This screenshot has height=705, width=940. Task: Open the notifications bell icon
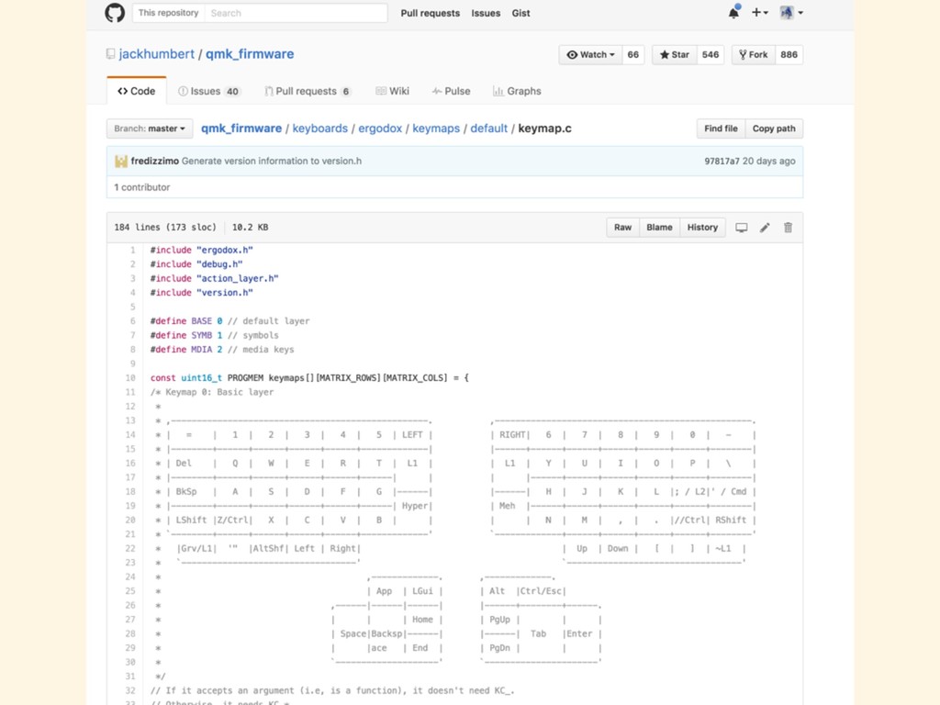coord(733,12)
